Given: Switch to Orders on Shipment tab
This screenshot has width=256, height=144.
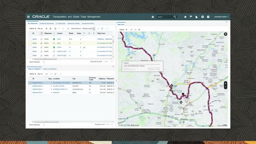Looking at the screenshot, I should click(x=50, y=69).
